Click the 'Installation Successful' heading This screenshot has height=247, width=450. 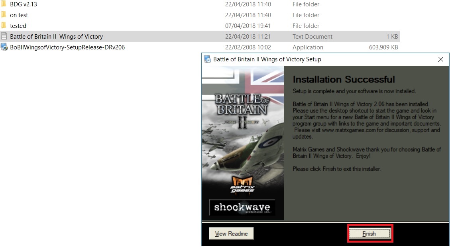pos(344,79)
